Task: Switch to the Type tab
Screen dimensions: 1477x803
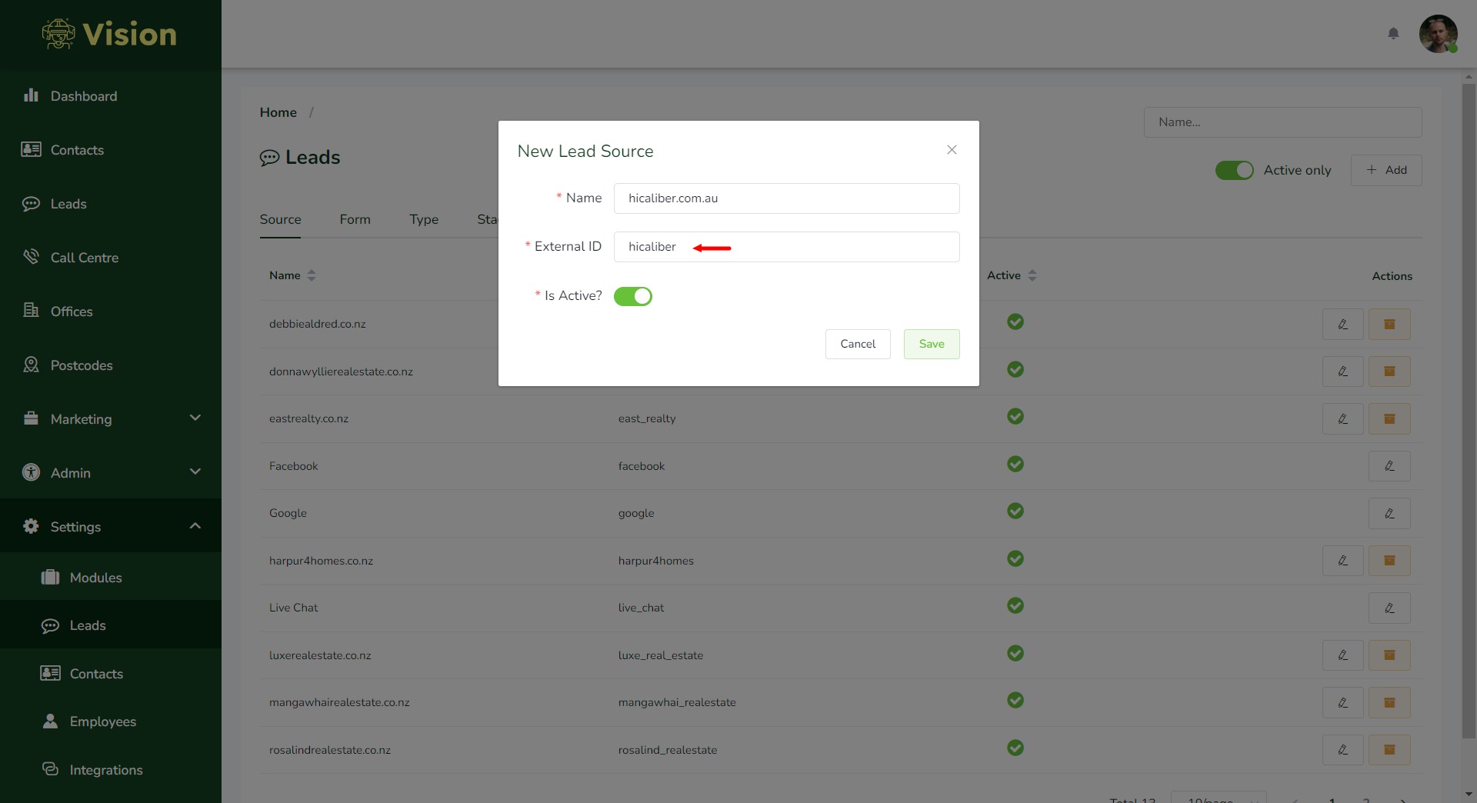Action: coord(424,219)
